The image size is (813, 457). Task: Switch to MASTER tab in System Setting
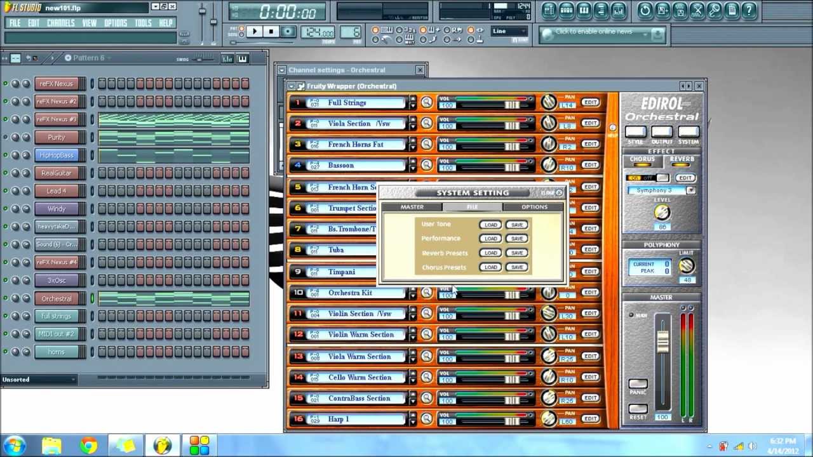[412, 207]
